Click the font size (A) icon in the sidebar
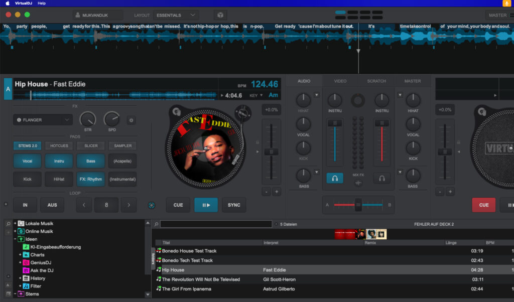The image size is (514, 302). point(8,285)
